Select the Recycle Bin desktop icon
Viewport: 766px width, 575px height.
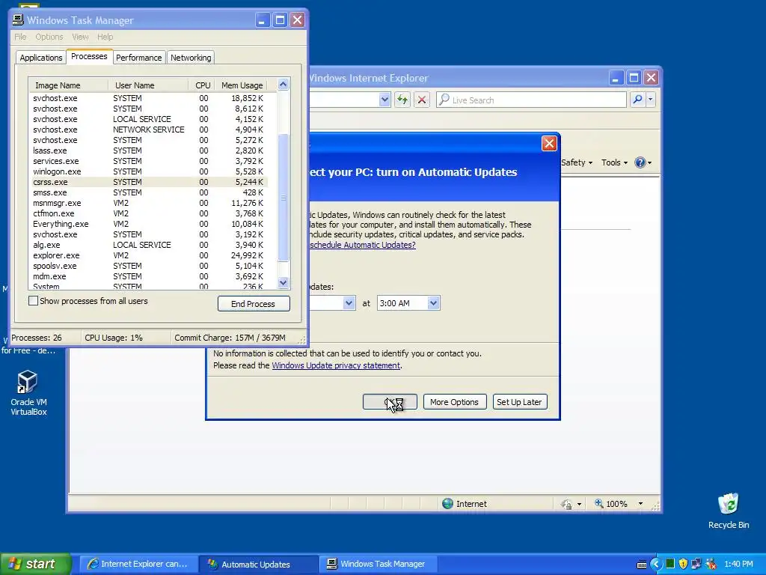[729, 510]
